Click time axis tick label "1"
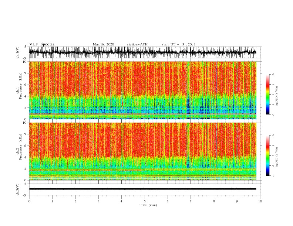This screenshot has width=293, height=226. 52,201
